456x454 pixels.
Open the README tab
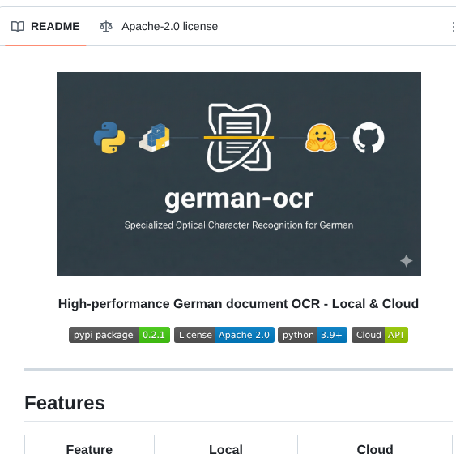[x=45, y=26]
